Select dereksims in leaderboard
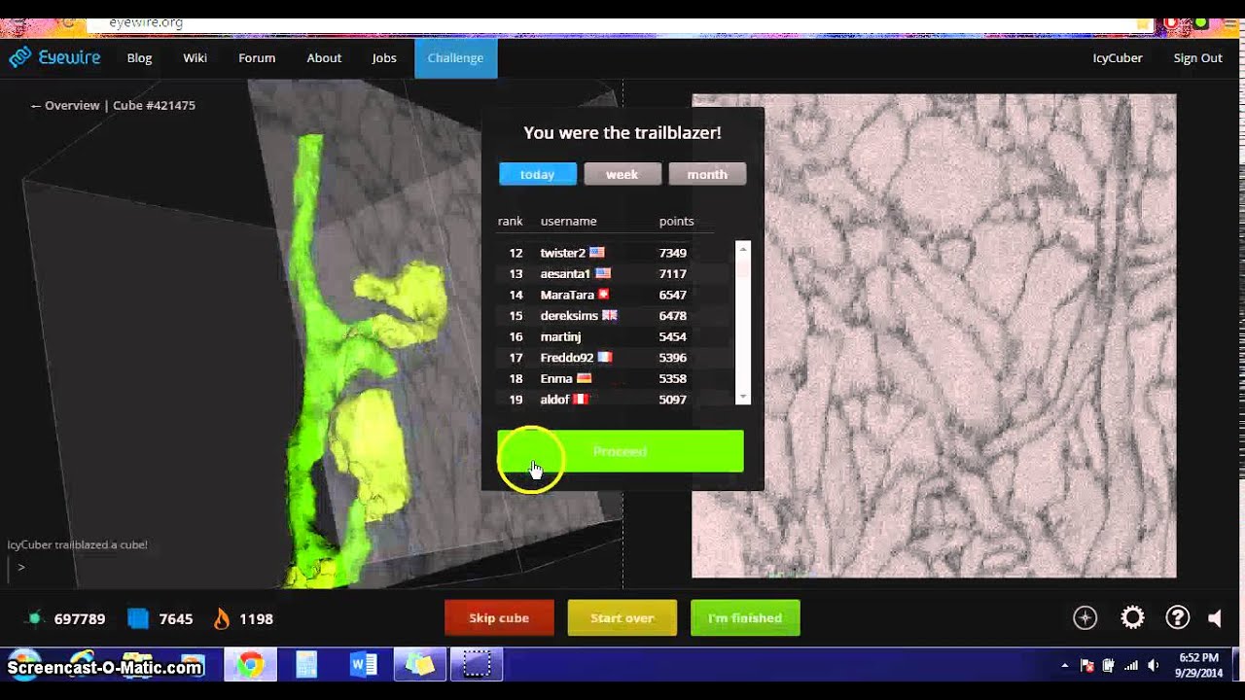This screenshot has height=700, width=1245. pos(569,316)
